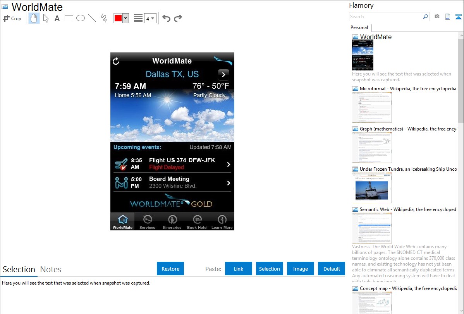The width and height of the screenshot is (464, 314).
Task: Open the Microformat Wikipedia snapshot title
Action: (408, 89)
